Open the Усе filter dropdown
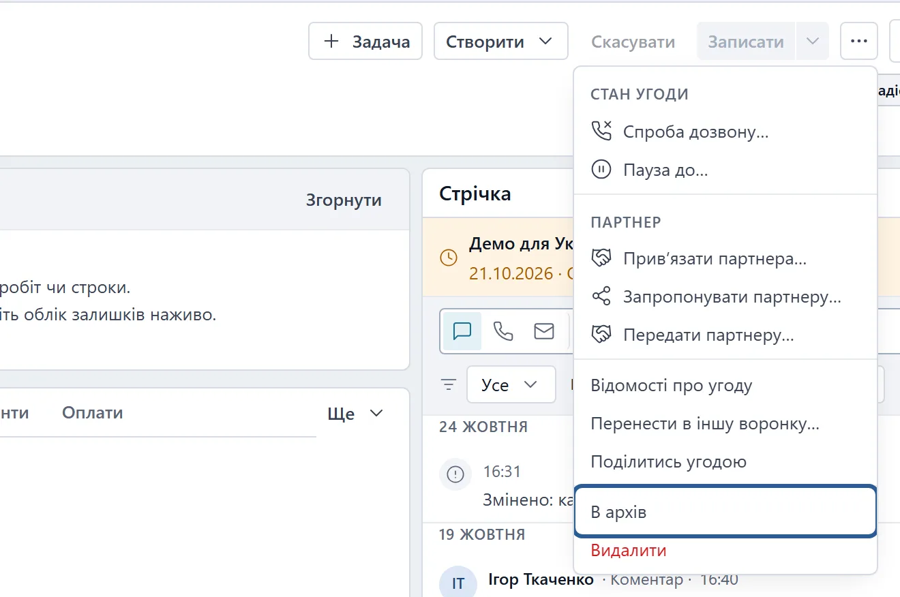Viewport: 900px width, 597px height. point(511,385)
